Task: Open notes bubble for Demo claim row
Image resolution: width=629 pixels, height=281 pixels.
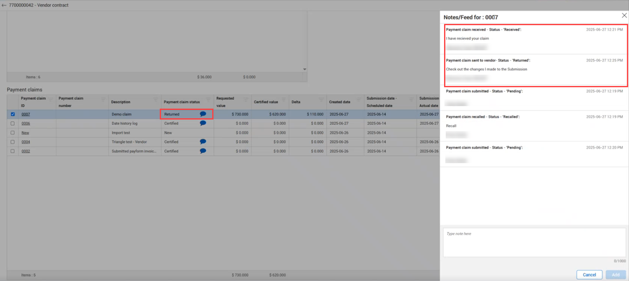Action: (x=203, y=114)
